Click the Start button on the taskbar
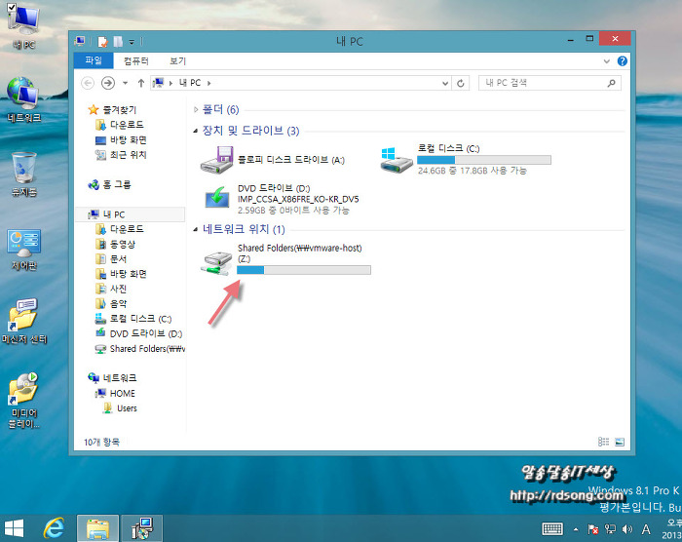This screenshot has height=542, width=682. [x=16, y=527]
